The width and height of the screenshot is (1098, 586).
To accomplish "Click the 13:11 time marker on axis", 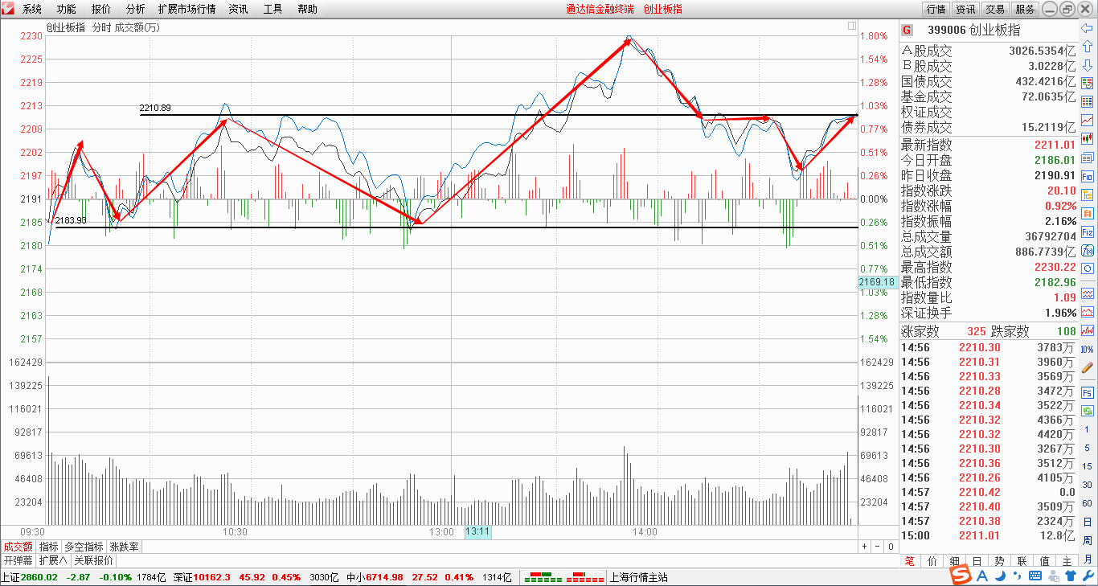I will 477,531.
